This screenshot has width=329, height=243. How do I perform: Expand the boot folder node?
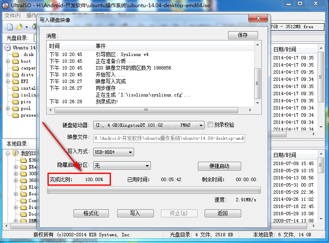click(x=8, y=61)
